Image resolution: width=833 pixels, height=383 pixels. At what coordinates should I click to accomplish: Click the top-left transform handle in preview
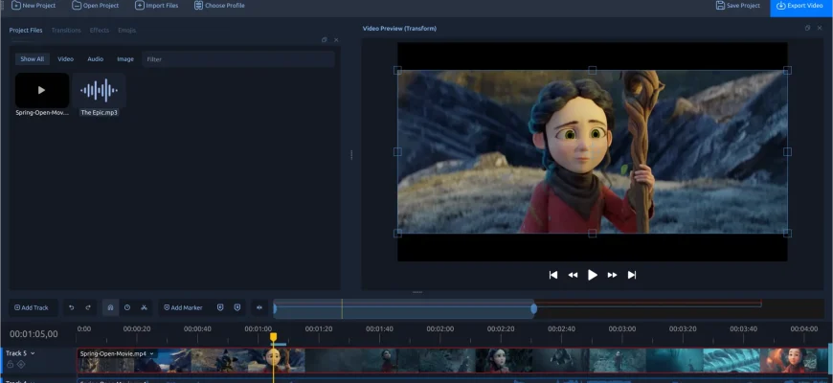[397, 70]
